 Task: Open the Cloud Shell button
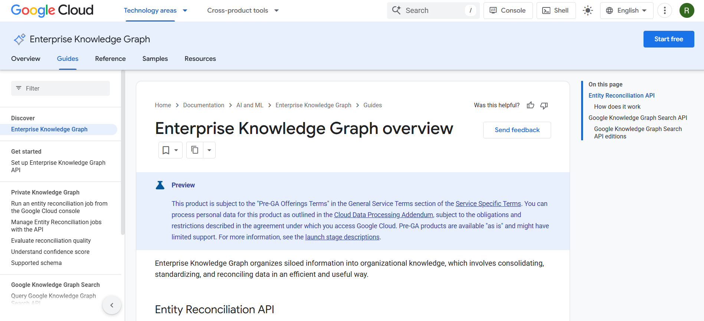(x=556, y=10)
